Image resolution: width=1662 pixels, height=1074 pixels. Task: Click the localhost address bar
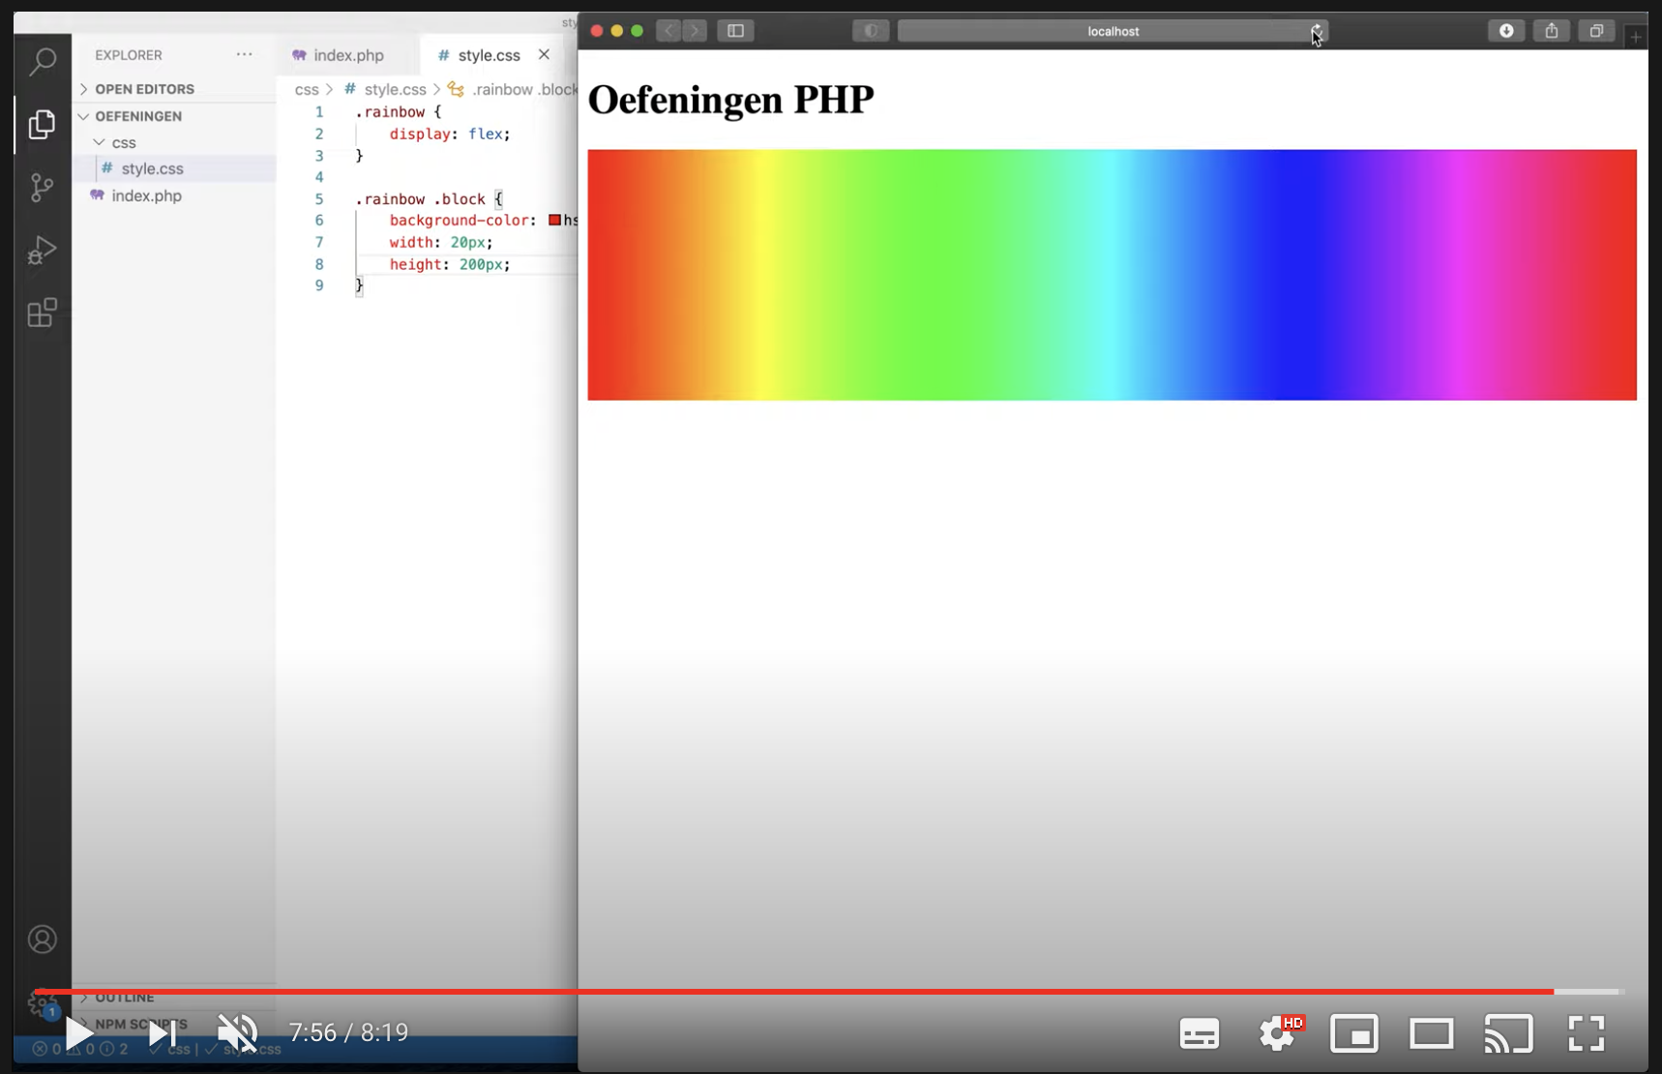(x=1113, y=31)
